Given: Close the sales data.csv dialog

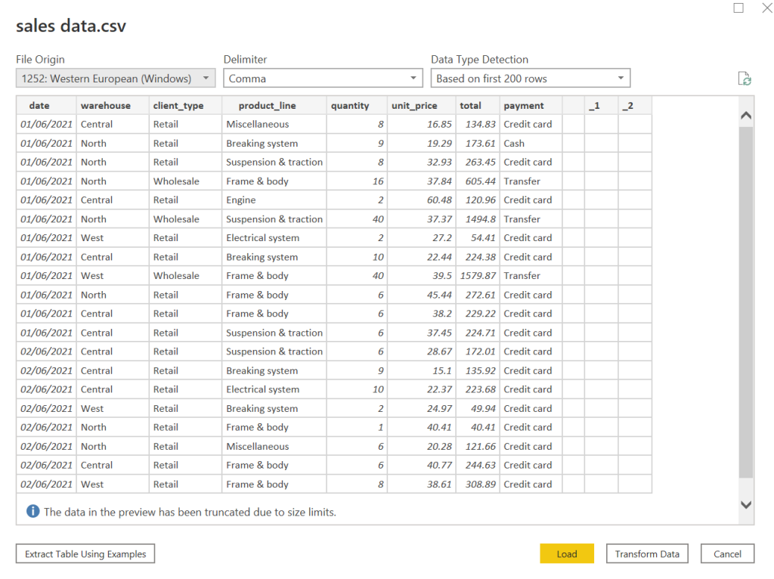Looking at the screenshot, I should click(767, 8).
